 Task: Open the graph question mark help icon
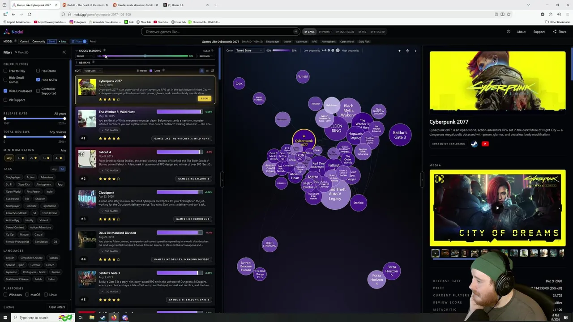pos(415,51)
